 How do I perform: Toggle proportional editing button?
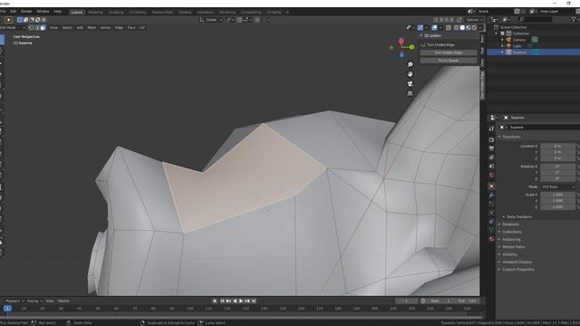click(257, 20)
